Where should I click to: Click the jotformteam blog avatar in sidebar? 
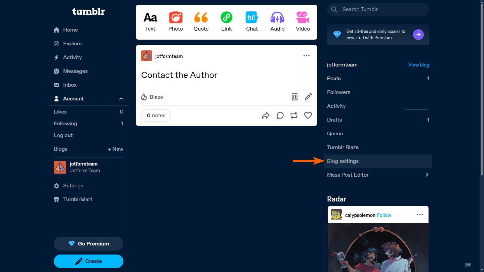[60, 167]
